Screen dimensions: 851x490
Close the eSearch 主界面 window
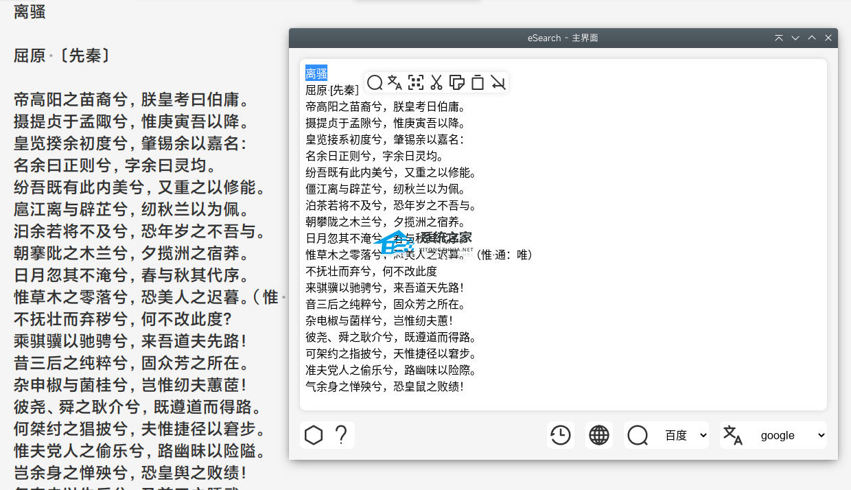[x=828, y=38]
